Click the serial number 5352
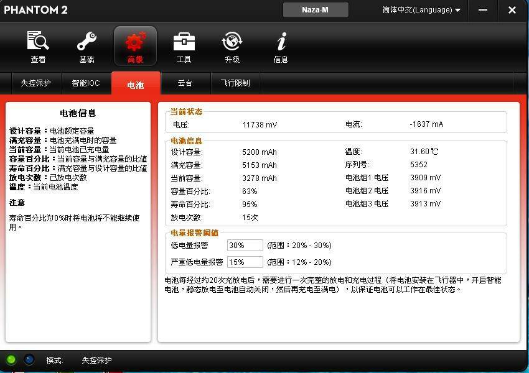The height and width of the screenshot is (373, 529). [419, 164]
